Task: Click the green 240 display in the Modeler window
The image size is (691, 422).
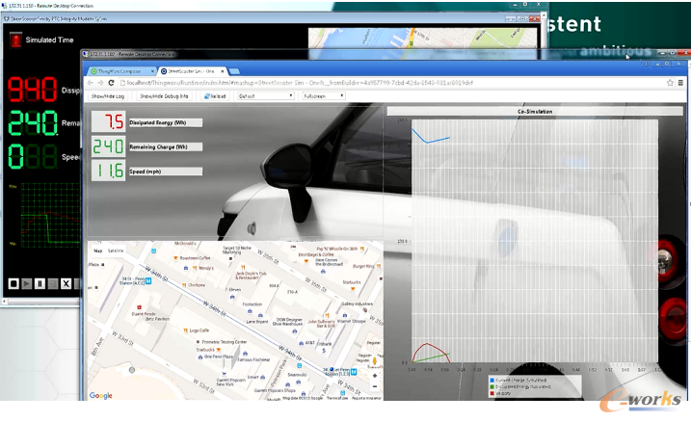Action: 33,123
